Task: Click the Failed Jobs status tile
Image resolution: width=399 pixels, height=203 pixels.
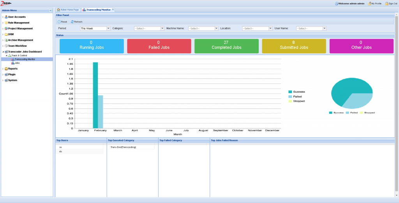Action: (x=159, y=46)
